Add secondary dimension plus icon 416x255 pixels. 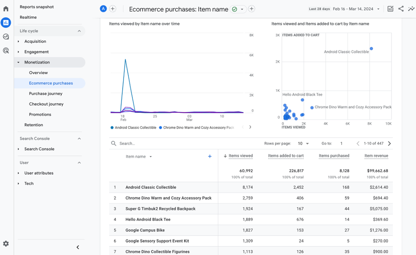210,156
